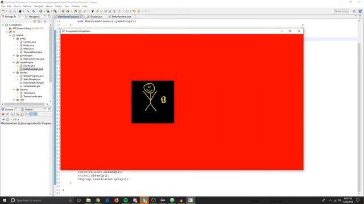Switch to the Display.java editor tab
This screenshot has height=204, width=364.
point(96,16)
